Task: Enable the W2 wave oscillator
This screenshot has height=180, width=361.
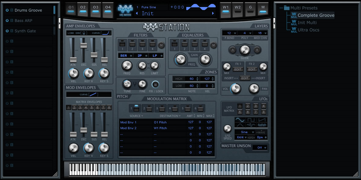Action: click(238, 9)
